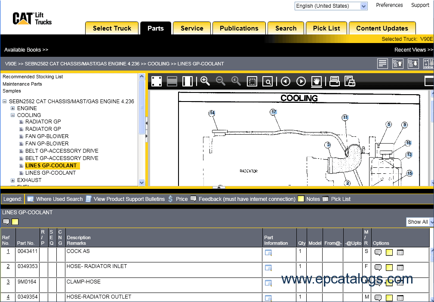Click the zoom in magnifier icon
This screenshot has width=434, height=302.
pyautogui.click(x=205, y=81)
